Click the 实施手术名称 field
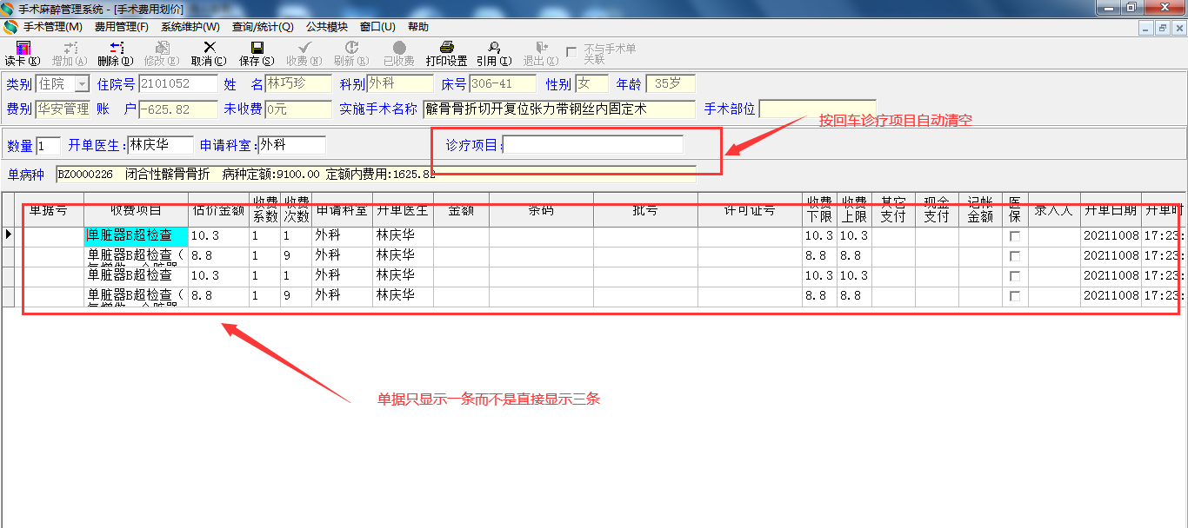Viewport: 1188px width, 528px height. coord(559,109)
